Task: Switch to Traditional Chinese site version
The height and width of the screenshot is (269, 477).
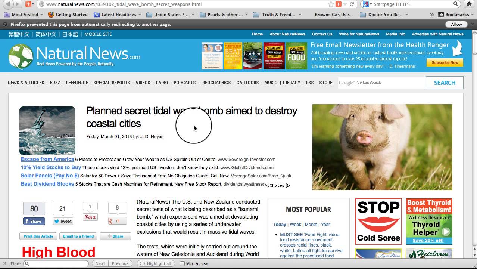Action: [x=19, y=34]
